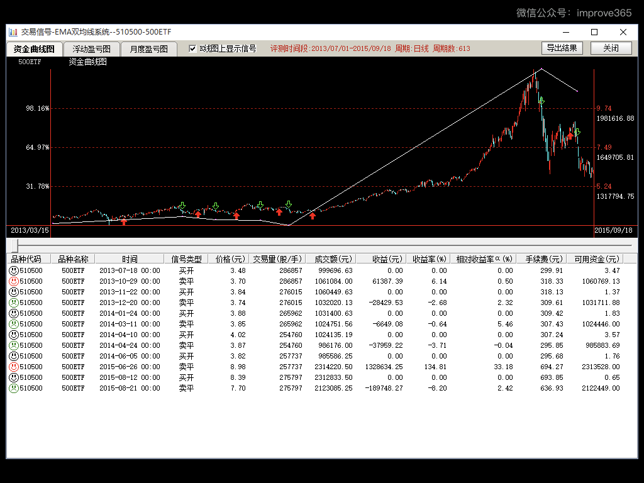Click the 信号类型 column header

pyautogui.click(x=186, y=259)
